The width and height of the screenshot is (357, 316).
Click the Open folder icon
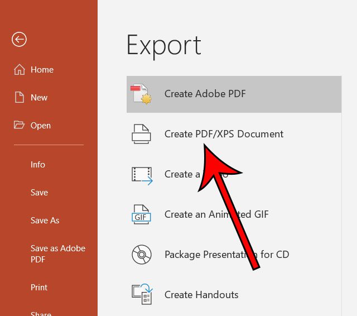pyautogui.click(x=19, y=125)
